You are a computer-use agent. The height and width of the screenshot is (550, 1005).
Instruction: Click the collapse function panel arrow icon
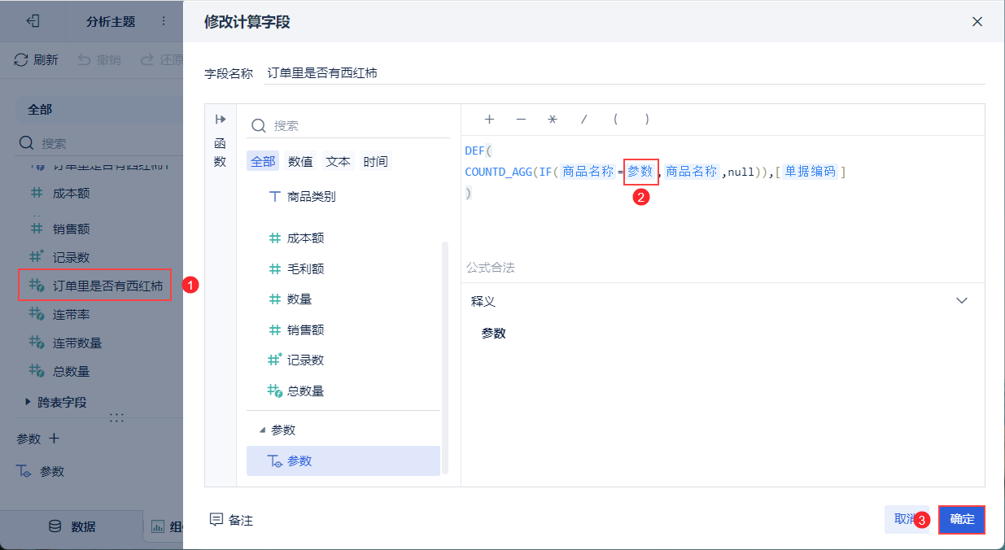(220, 119)
